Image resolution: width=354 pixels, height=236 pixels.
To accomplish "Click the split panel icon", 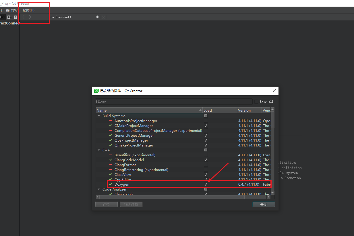I will click(x=9, y=17).
